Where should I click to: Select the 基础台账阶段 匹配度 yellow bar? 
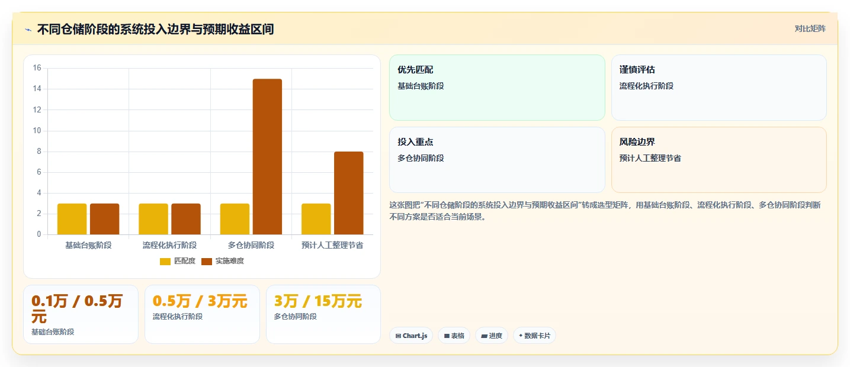pos(72,219)
